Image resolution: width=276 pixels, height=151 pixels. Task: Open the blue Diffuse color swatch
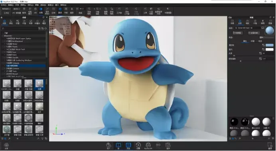coord(270,45)
